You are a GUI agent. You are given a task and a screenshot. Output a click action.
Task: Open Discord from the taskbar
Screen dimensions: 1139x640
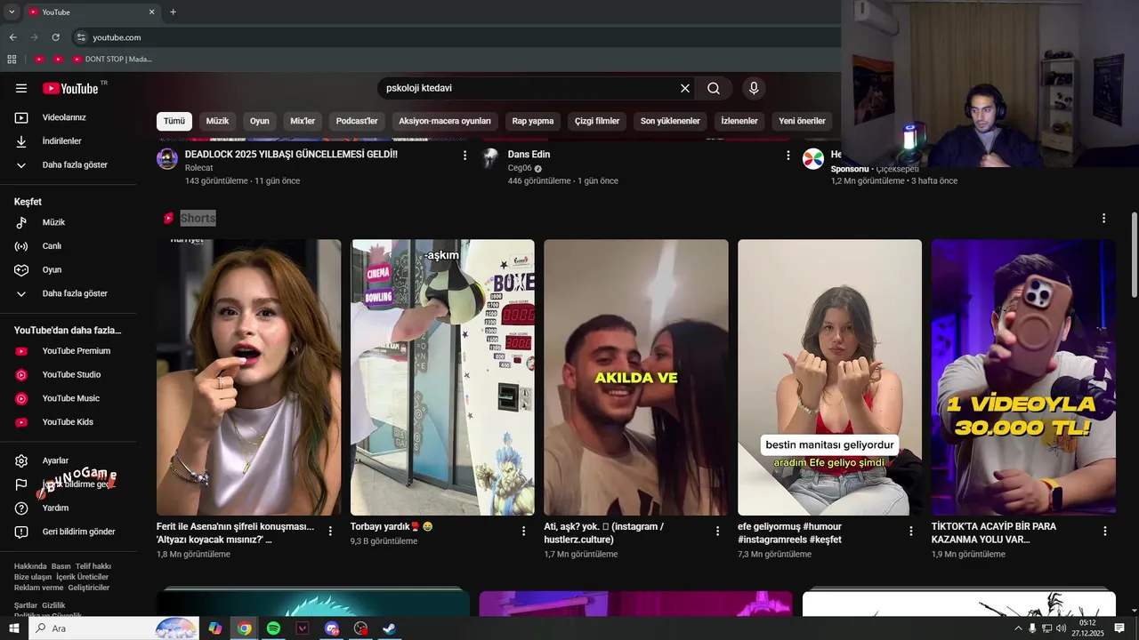point(332,628)
